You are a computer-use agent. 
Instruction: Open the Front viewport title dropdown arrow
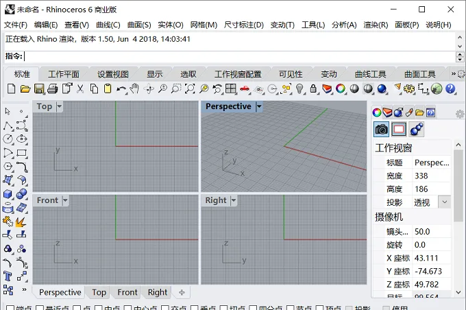pos(65,200)
